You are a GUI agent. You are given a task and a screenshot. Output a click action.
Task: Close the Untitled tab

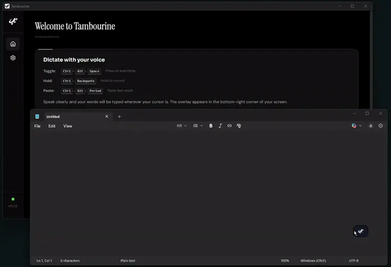[x=107, y=116]
